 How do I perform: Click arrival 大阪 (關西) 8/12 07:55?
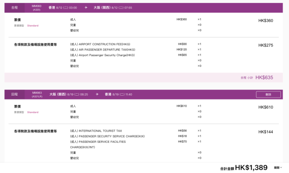click(113, 8)
